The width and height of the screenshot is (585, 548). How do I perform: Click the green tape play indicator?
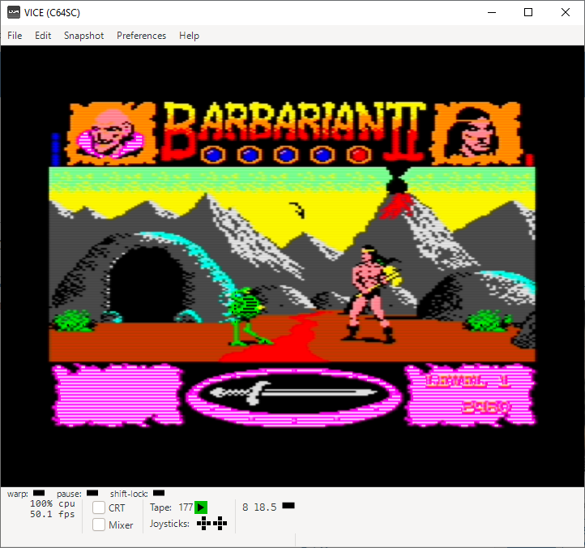tap(201, 507)
